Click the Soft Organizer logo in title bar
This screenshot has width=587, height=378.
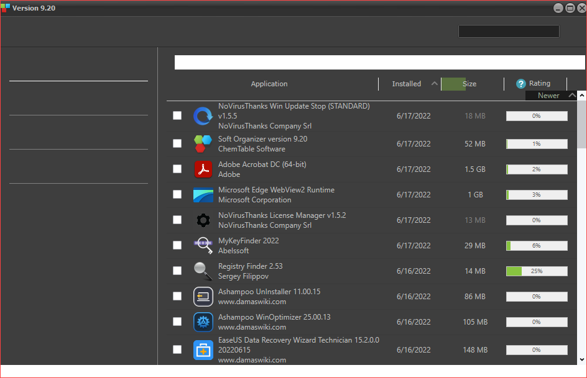5,8
